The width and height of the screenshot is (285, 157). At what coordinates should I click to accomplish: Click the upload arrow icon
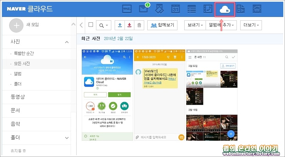[120, 25]
